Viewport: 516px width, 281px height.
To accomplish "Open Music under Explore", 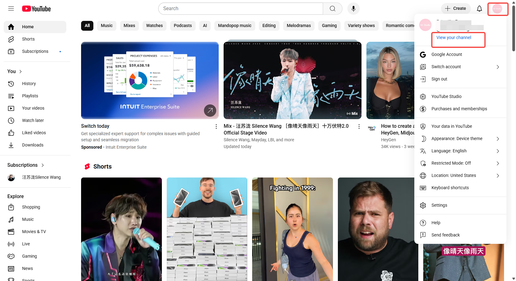I will click(x=35, y=219).
